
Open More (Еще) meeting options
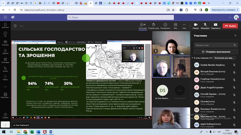[184, 26]
